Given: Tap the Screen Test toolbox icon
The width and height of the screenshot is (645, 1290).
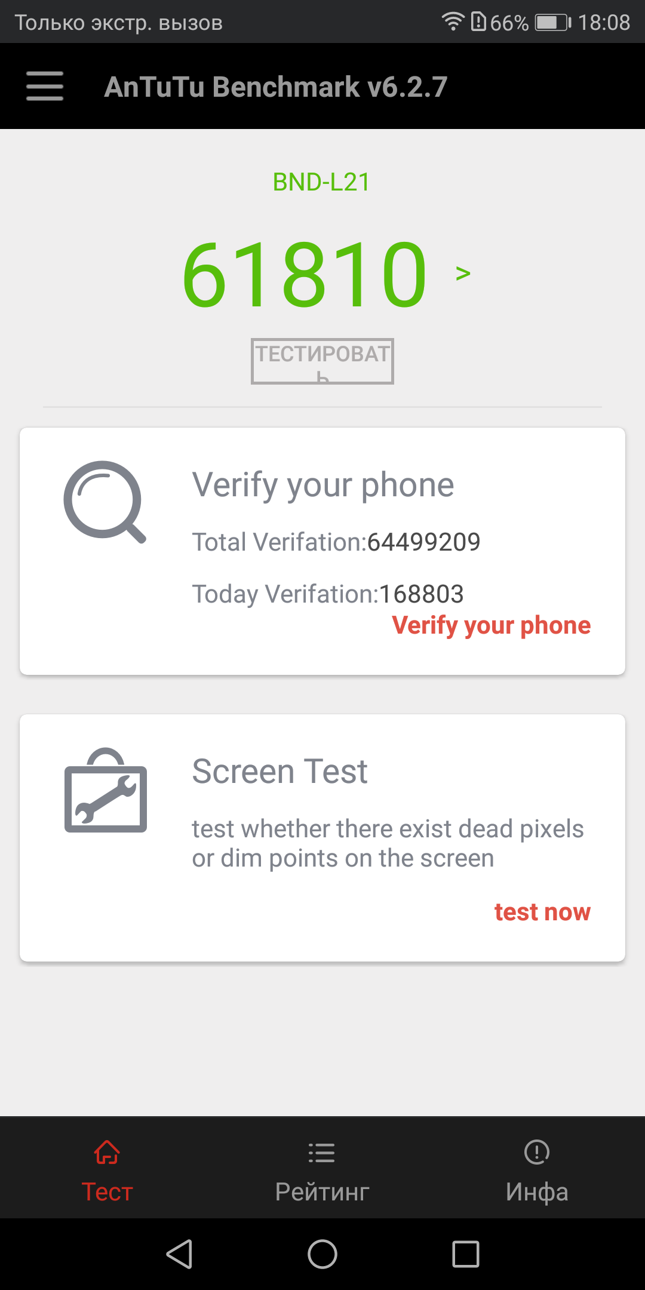Looking at the screenshot, I should tap(106, 791).
